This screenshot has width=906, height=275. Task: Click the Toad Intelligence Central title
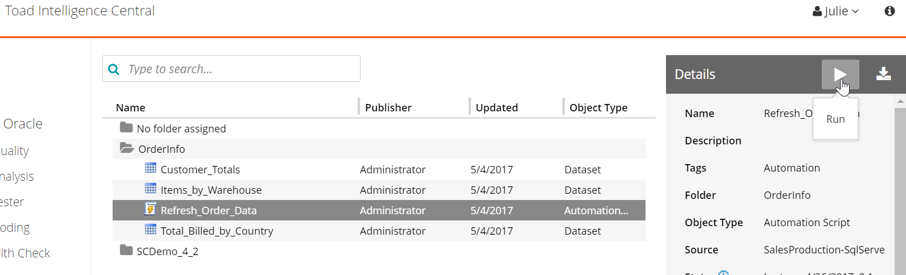(x=80, y=11)
